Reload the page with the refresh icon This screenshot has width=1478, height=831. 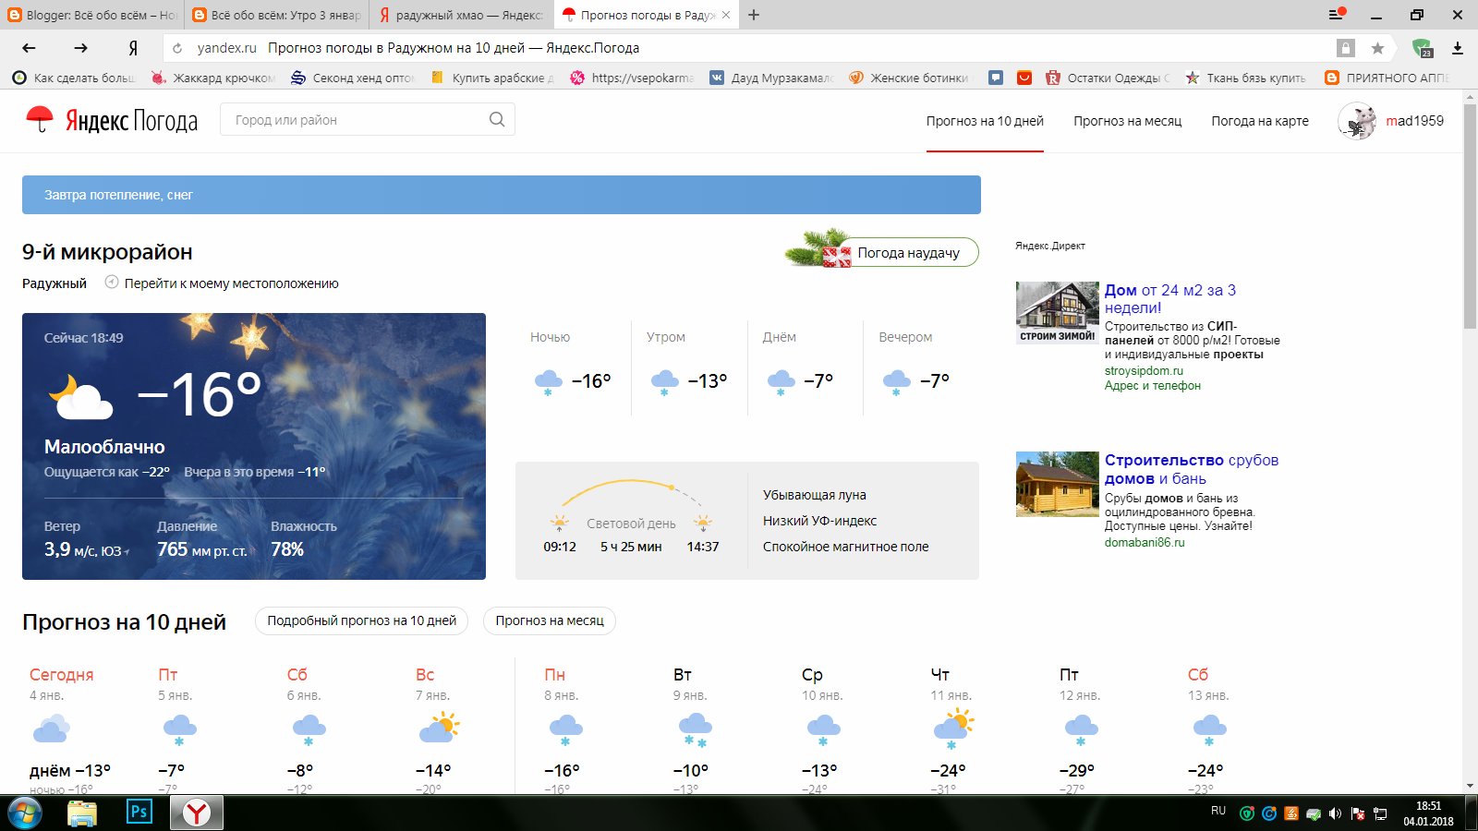pos(177,48)
